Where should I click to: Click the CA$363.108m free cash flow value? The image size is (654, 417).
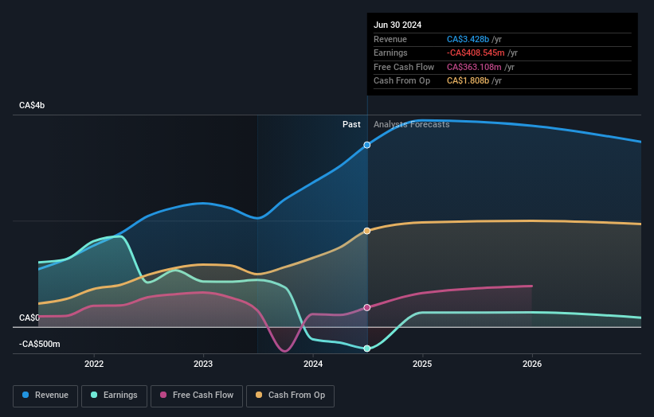474,67
